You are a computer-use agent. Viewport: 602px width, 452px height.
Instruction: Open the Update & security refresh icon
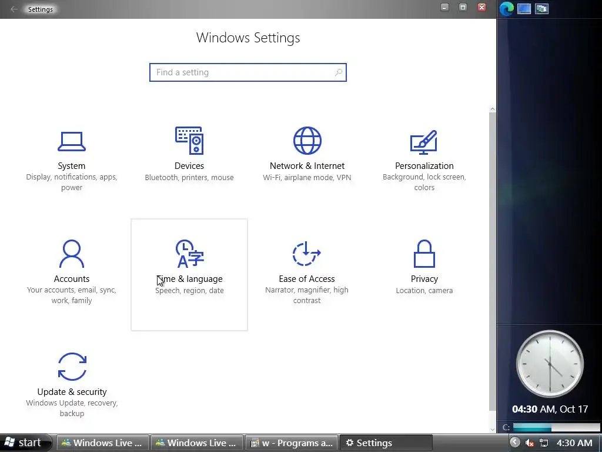[72, 367]
